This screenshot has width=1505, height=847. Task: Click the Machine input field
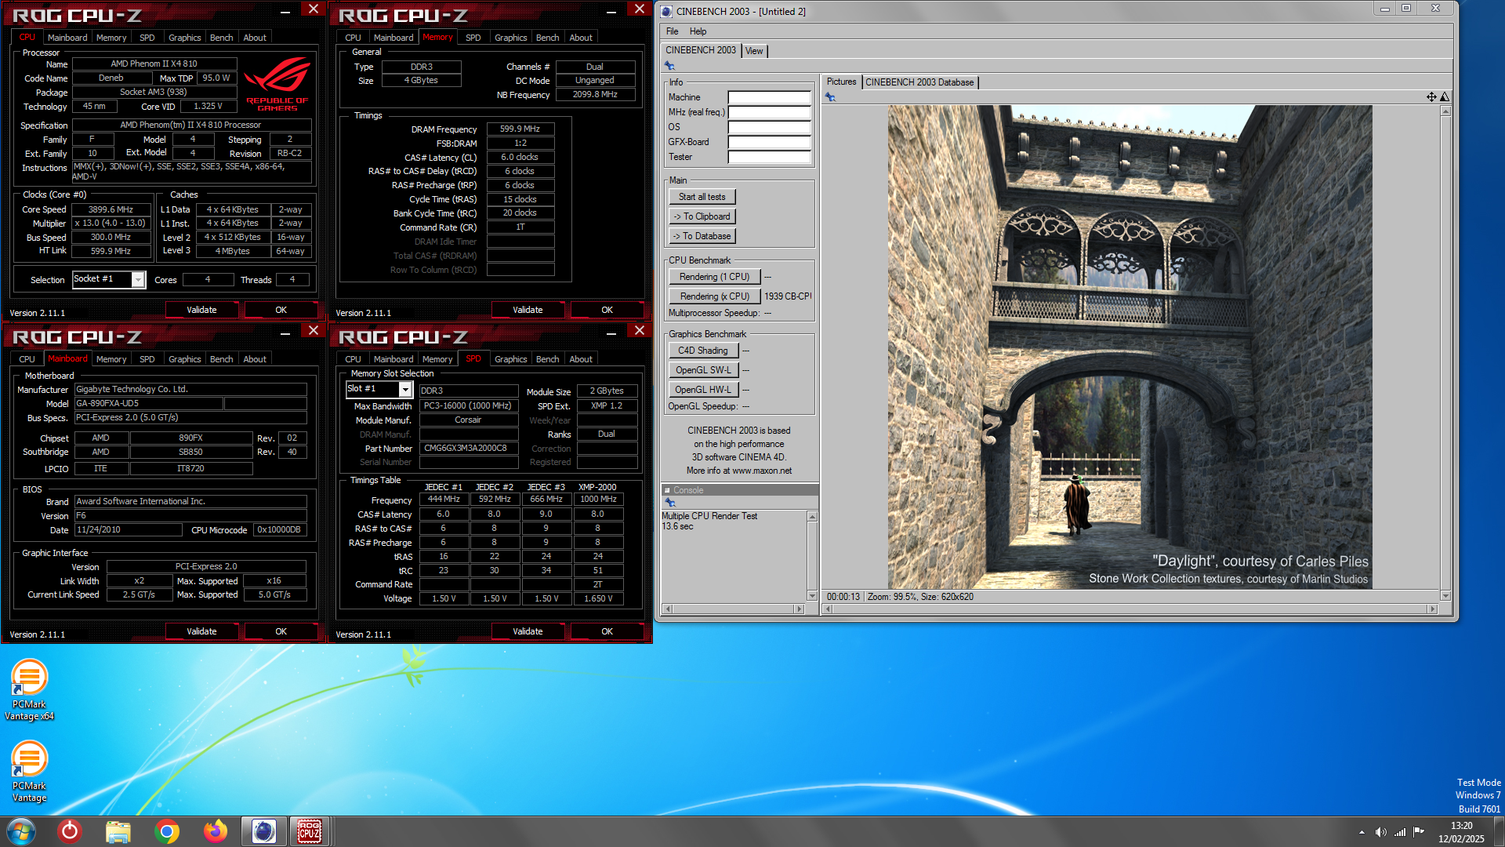[x=769, y=97]
